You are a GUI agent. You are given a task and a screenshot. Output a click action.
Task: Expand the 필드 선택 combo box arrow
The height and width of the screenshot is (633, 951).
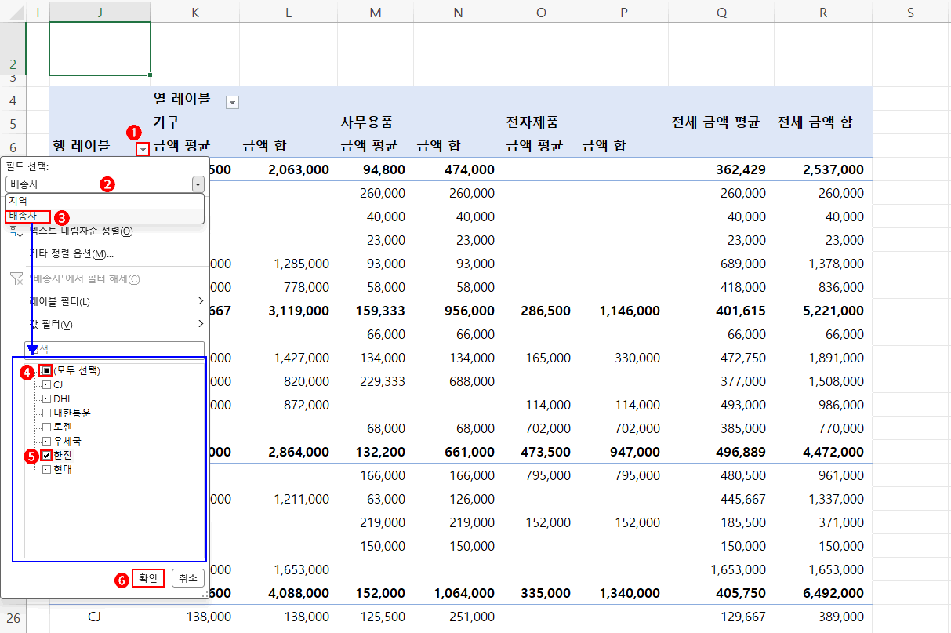point(198,184)
